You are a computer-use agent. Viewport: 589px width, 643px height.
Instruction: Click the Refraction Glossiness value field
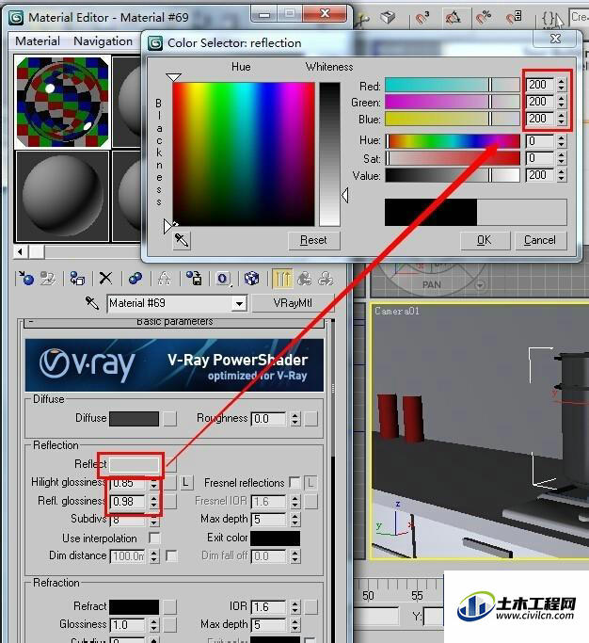pos(128,625)
